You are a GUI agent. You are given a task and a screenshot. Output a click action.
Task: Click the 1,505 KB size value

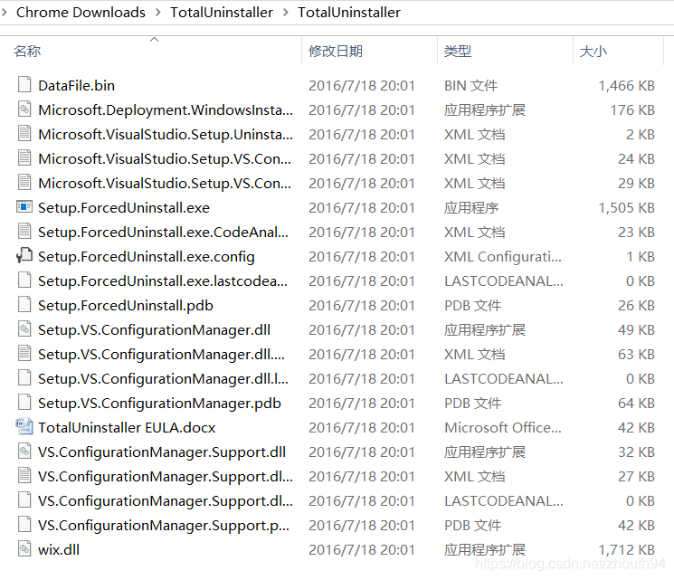tap(627, 208)
